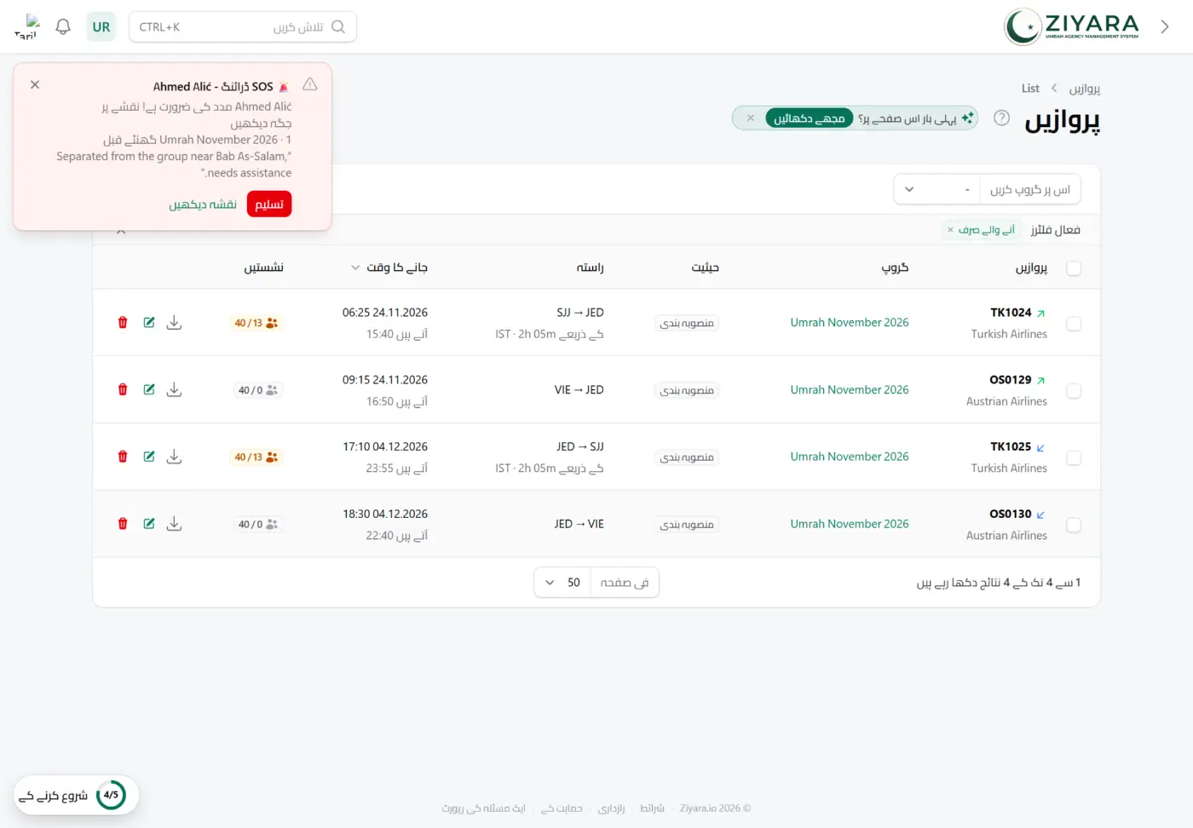Open the per-page 50 dropdown

[563, 583]
